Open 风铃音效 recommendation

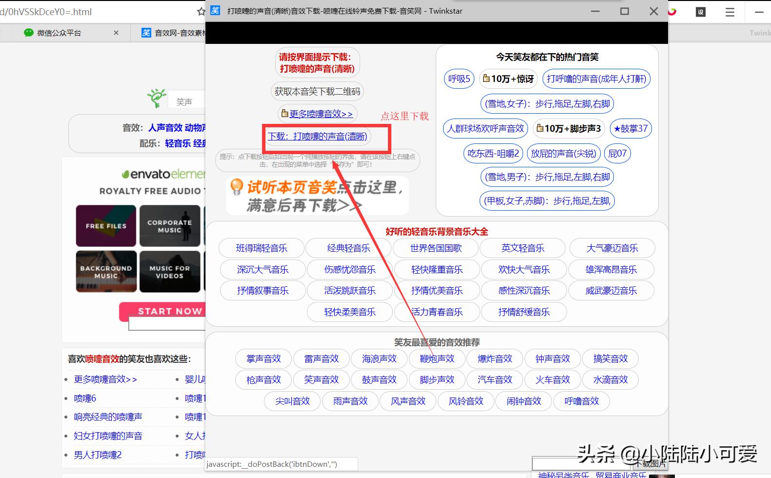click(466, 401)
